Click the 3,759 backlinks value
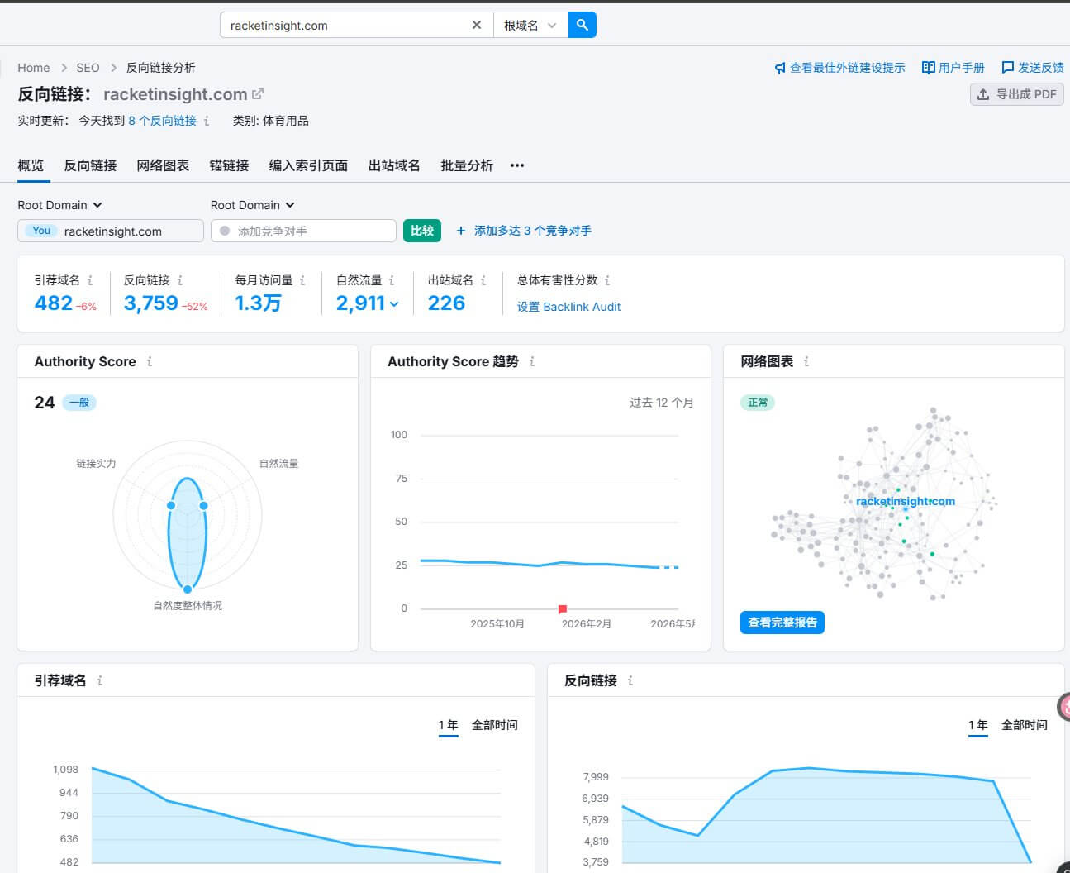1070x873 pixels. click(151, 303)
